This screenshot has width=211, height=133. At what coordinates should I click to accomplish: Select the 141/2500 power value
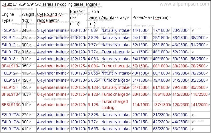(200, 105)
